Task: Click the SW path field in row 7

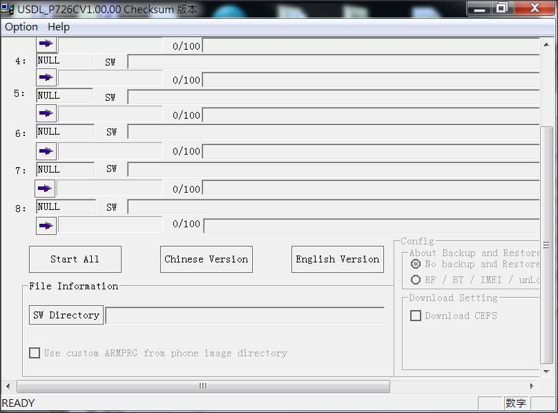Action: point(334,169)
